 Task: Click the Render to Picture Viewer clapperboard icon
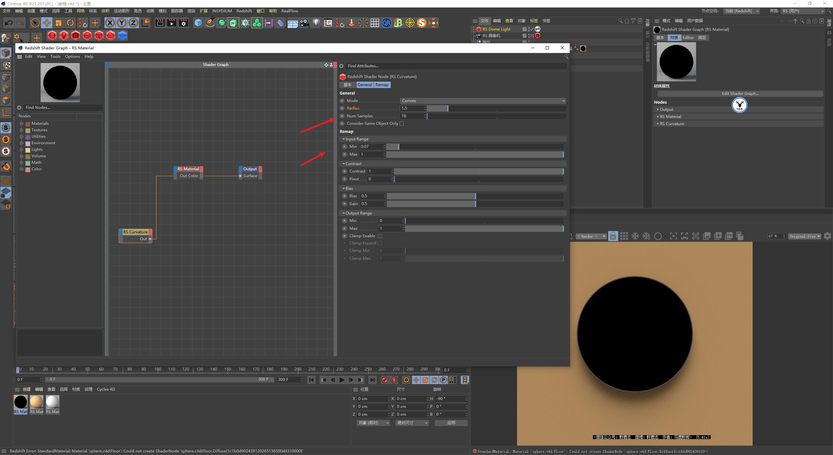171,23
